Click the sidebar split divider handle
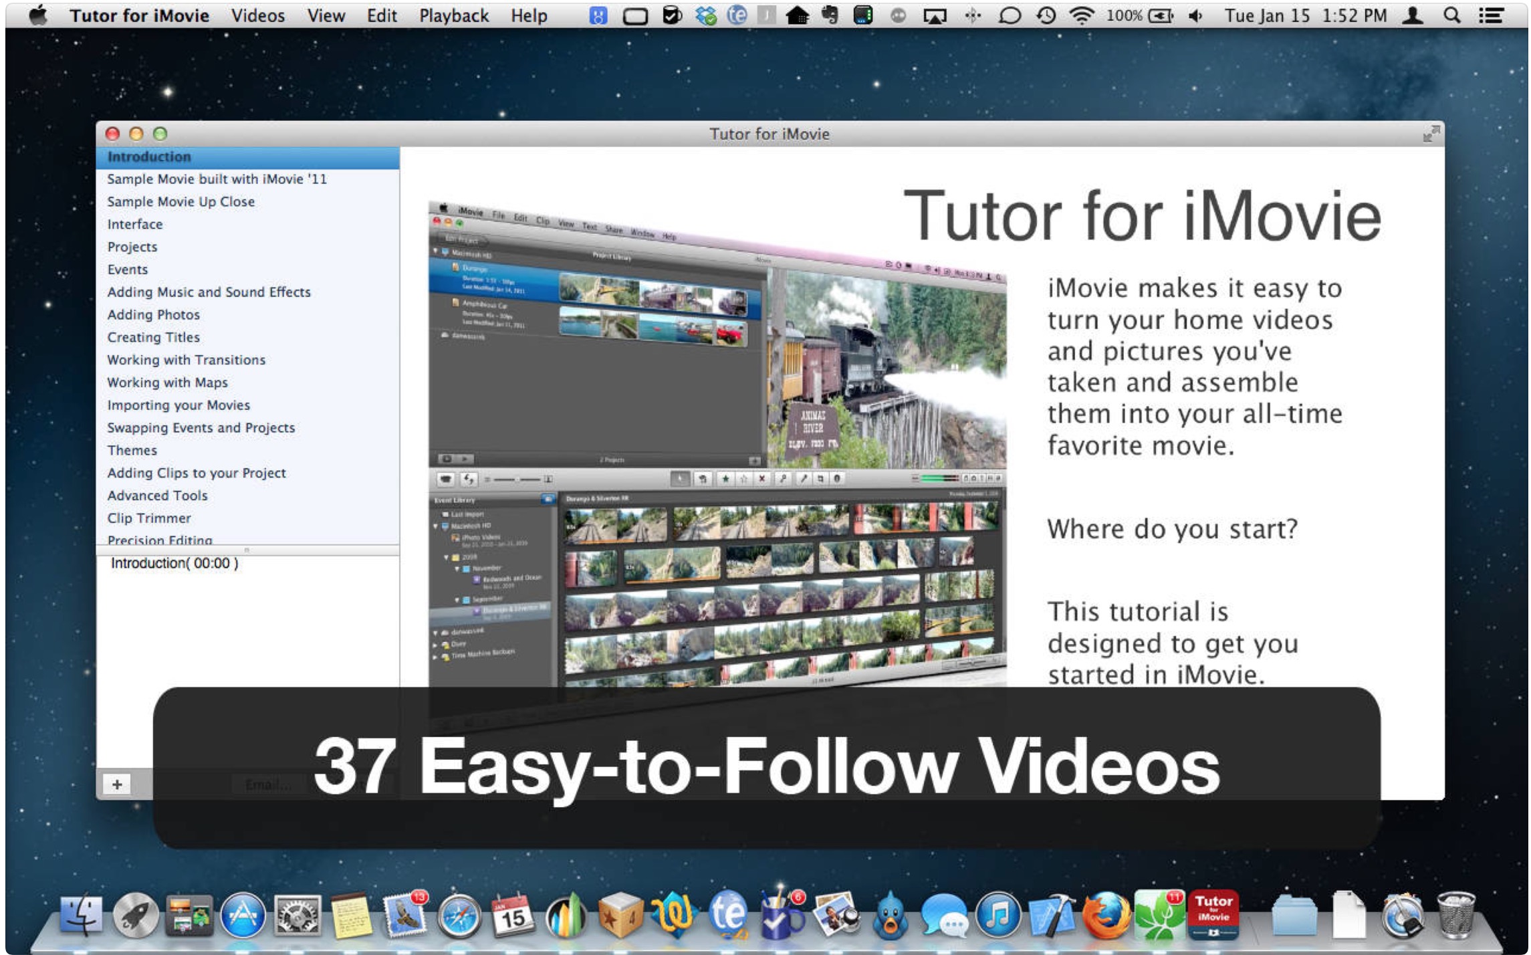 coord(247,550)
